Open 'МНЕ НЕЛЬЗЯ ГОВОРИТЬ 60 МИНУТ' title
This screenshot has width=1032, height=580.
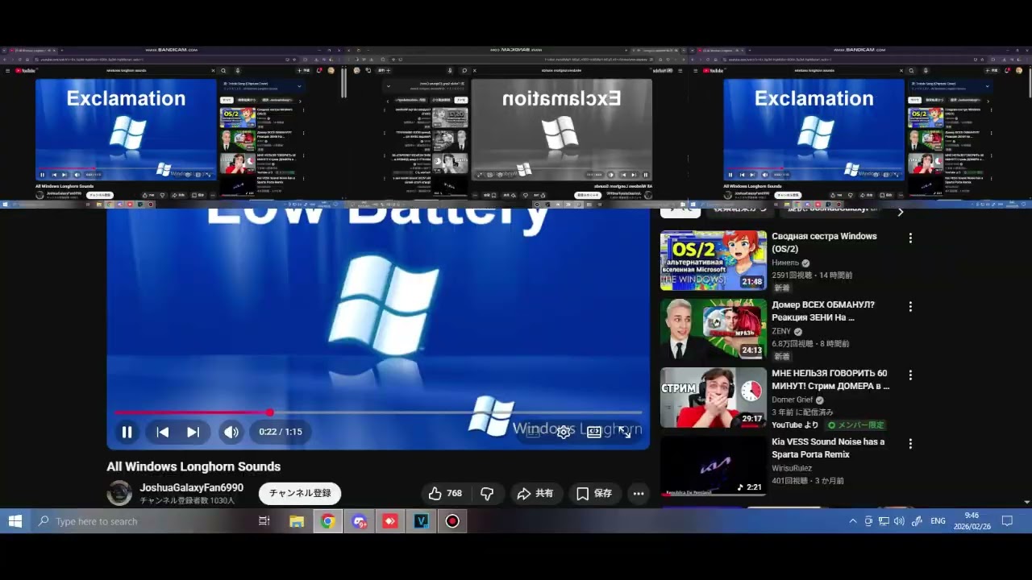click(830, 379)
